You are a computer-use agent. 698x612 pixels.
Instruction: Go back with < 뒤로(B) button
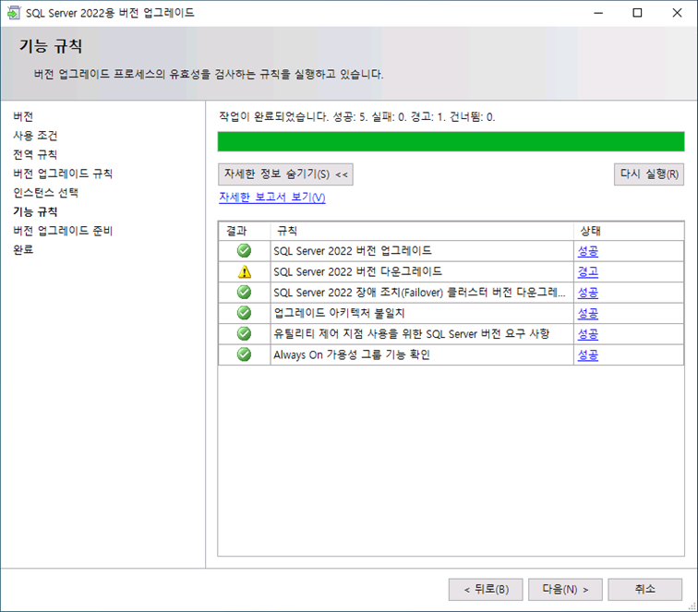[486, 589]
